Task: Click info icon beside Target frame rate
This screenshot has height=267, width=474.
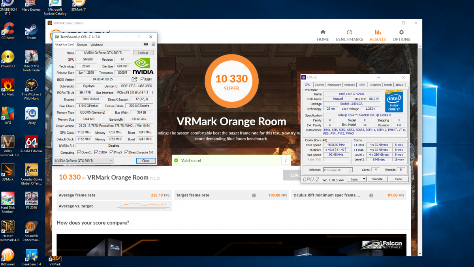Action: pos(254,195)
